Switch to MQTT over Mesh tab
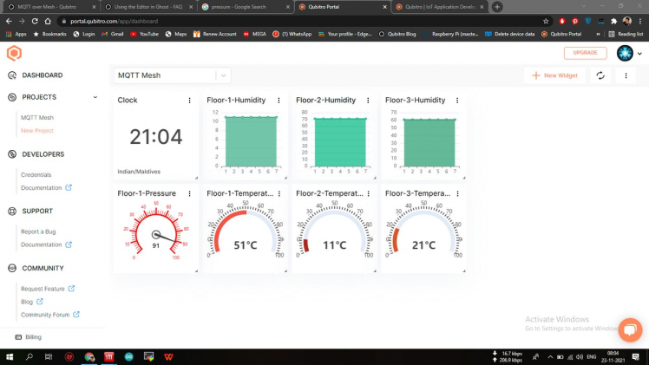The image size is (649, 365). click(51, 7)
